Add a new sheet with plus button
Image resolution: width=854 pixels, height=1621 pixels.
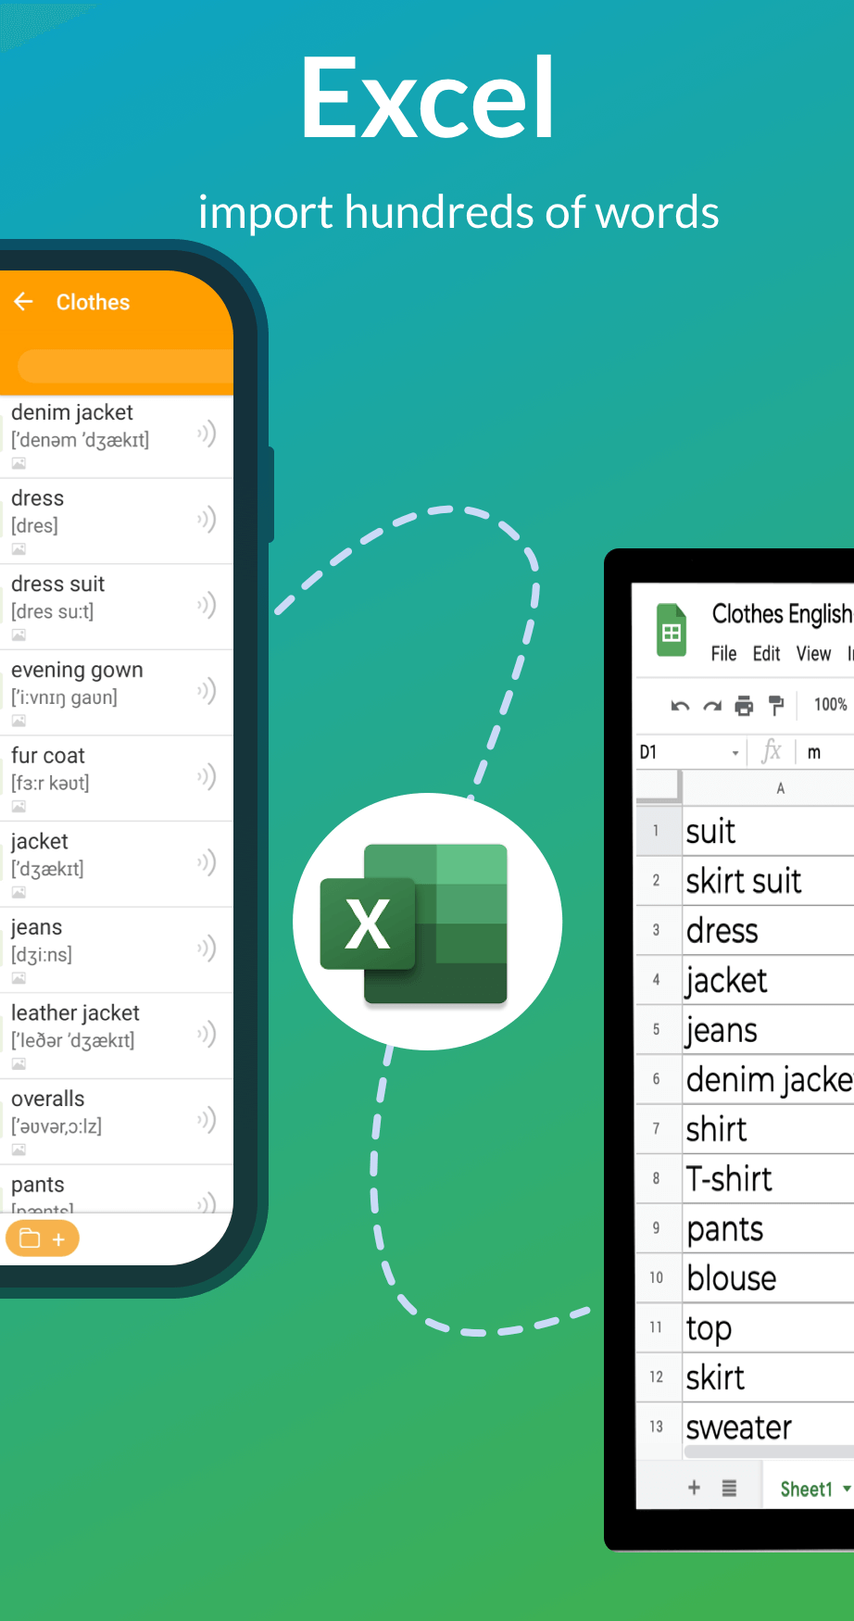point(694,1488)
